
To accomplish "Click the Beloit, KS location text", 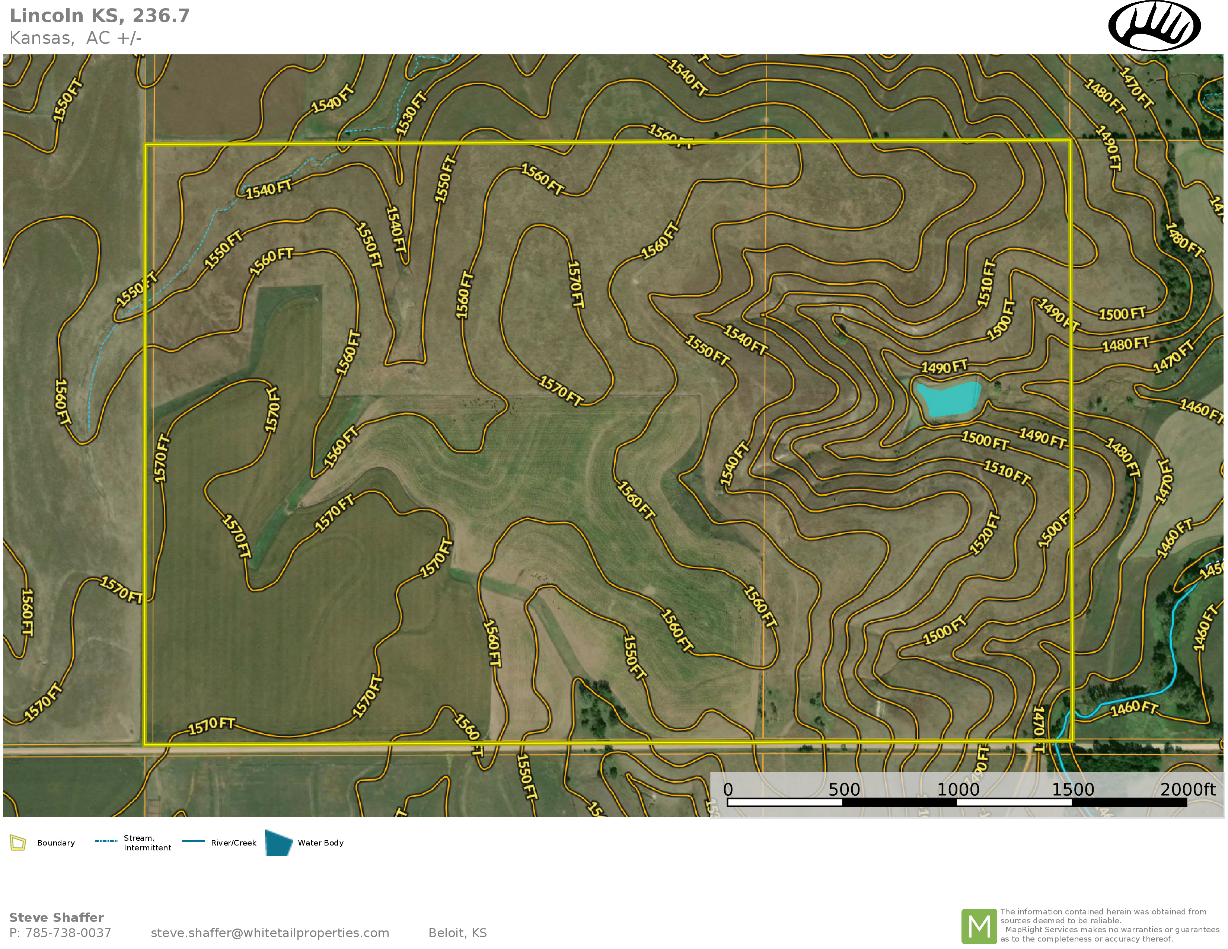I will coord(457,933).
